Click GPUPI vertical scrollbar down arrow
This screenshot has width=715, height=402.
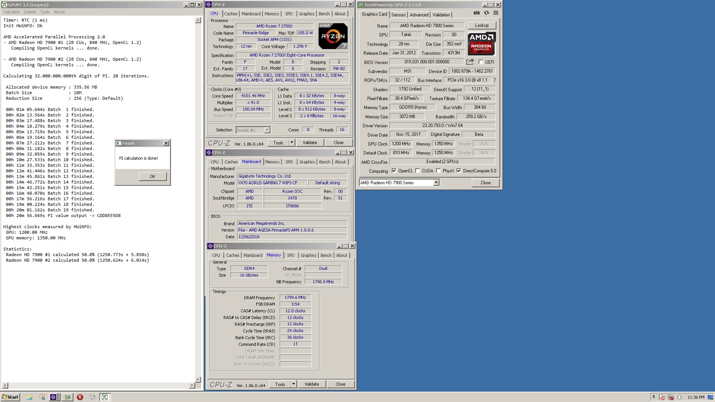pyautogui.click(x=198, y=380)
